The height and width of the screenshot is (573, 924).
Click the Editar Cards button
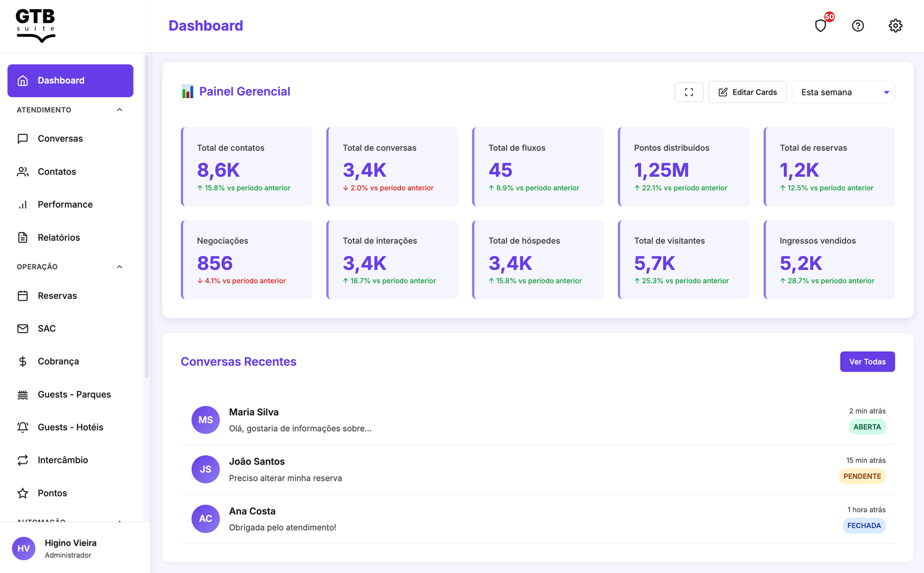(747, 92)
